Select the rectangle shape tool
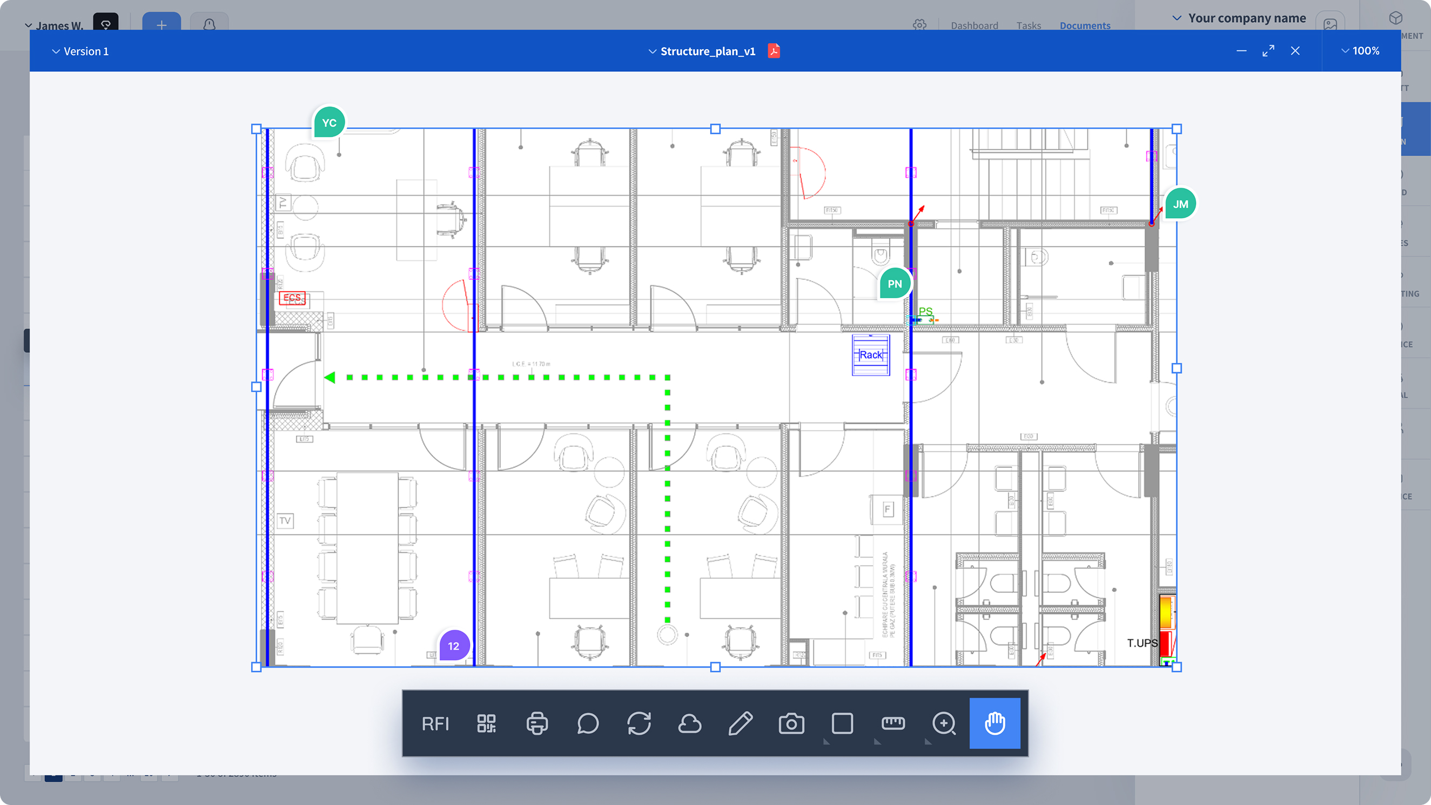1431x805 pixels. pyautogui.click(x=842, y=723)
